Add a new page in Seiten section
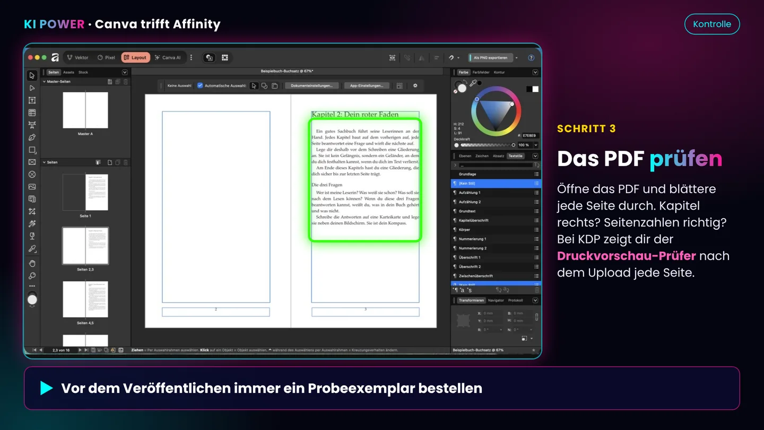Image resolution: width=764 pixels, height=430 pixels. click(x=110, y=162)
